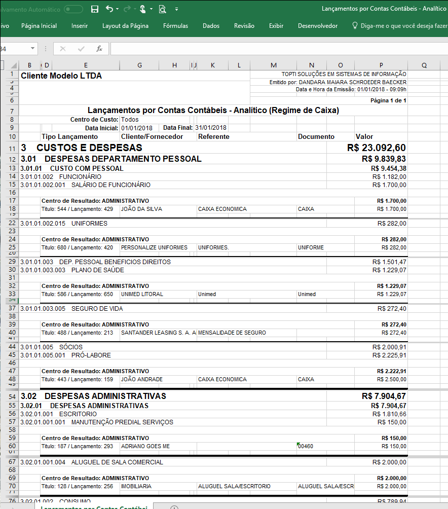Open the Revisão tab

coord(244,26)
